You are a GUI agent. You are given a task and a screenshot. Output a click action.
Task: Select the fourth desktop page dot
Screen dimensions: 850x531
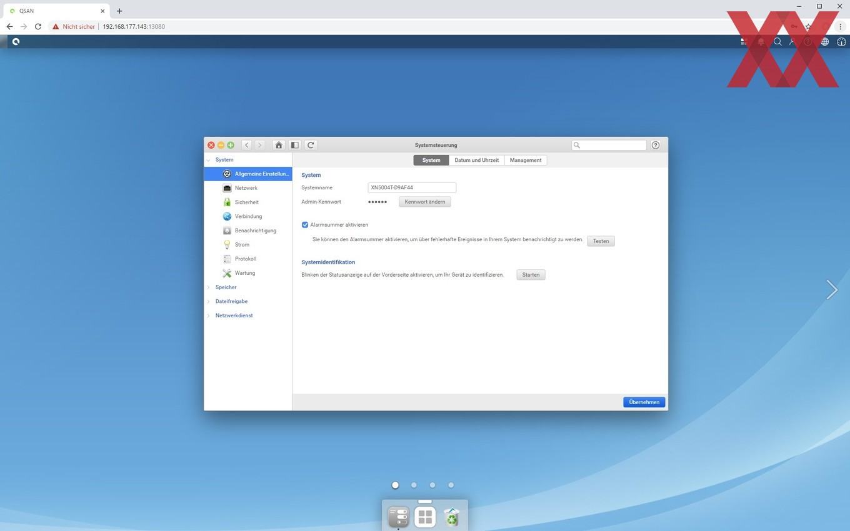(451, 485)
